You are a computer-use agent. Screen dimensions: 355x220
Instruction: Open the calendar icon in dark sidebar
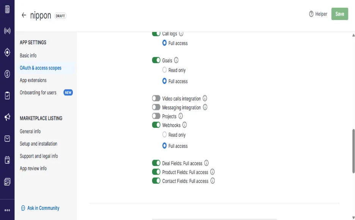click(7, 160)
